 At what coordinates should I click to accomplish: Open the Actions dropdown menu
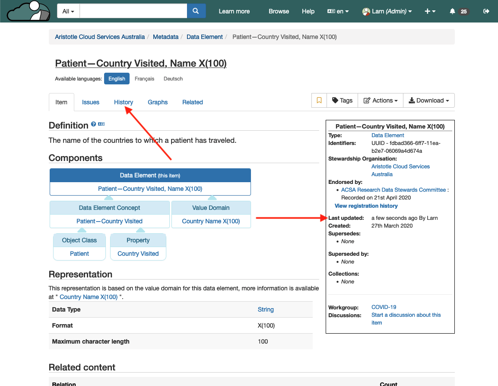381,100
